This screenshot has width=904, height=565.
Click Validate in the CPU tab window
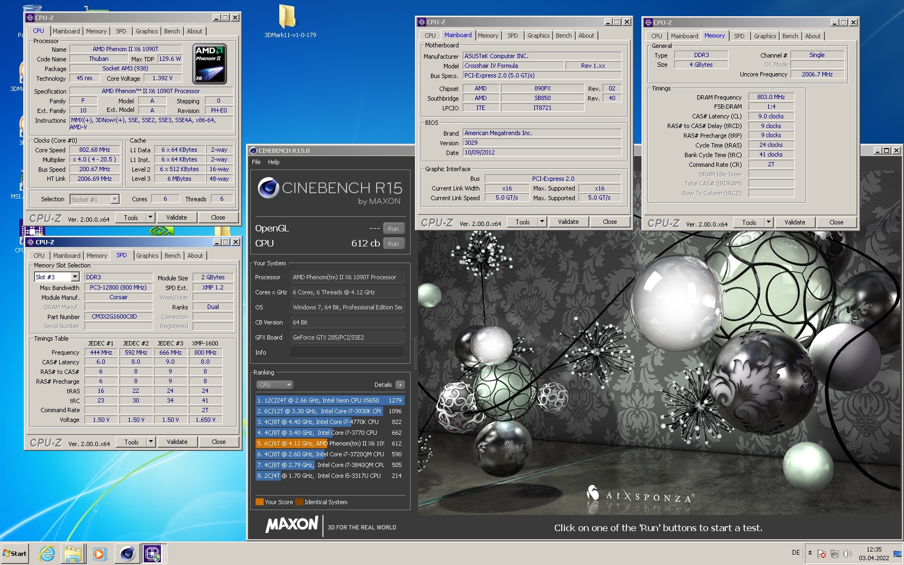click(176, 217)
